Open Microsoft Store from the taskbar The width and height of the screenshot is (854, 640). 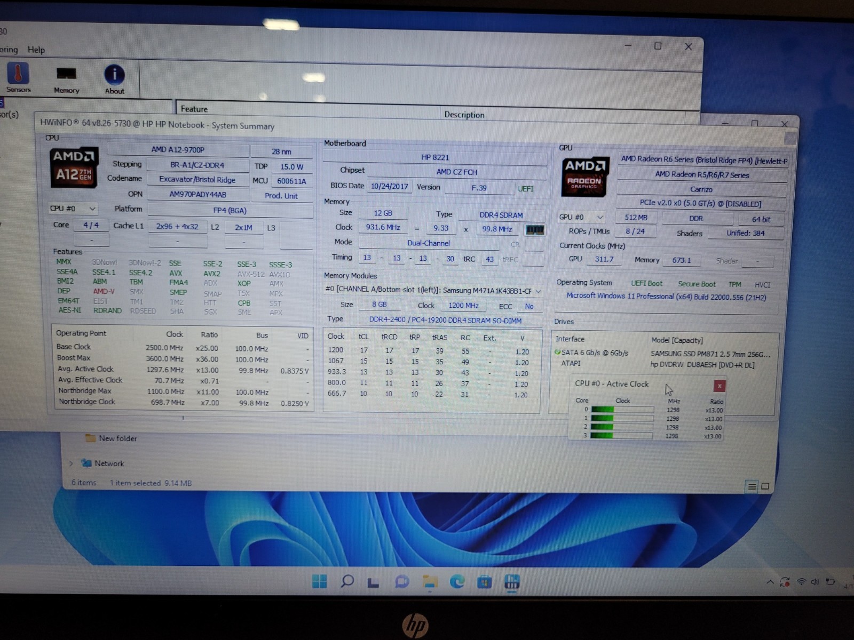point(484,582)
